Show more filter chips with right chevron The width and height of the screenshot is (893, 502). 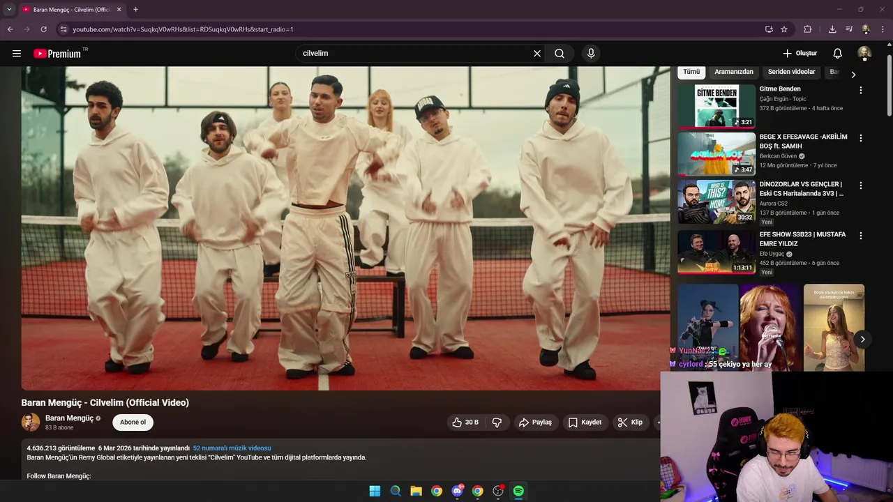853,75
